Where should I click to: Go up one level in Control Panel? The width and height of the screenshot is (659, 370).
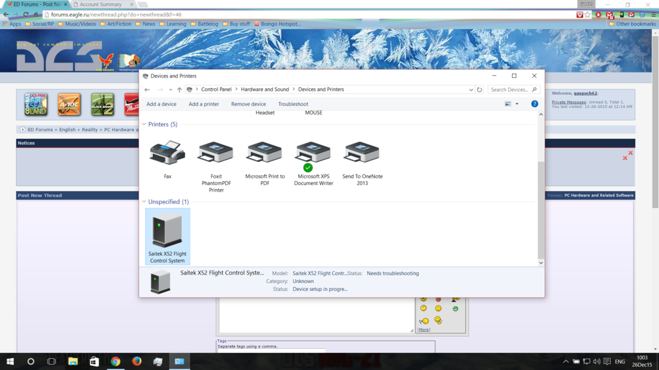click(179, 90)
